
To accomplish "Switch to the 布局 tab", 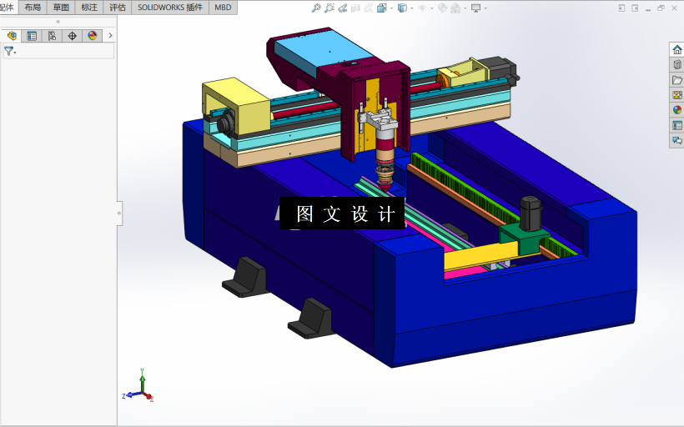I will pos(33,8).
